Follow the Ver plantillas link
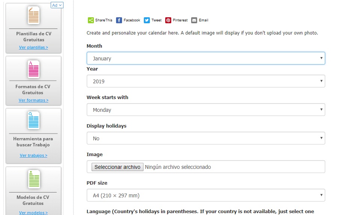 coord(33,48)
